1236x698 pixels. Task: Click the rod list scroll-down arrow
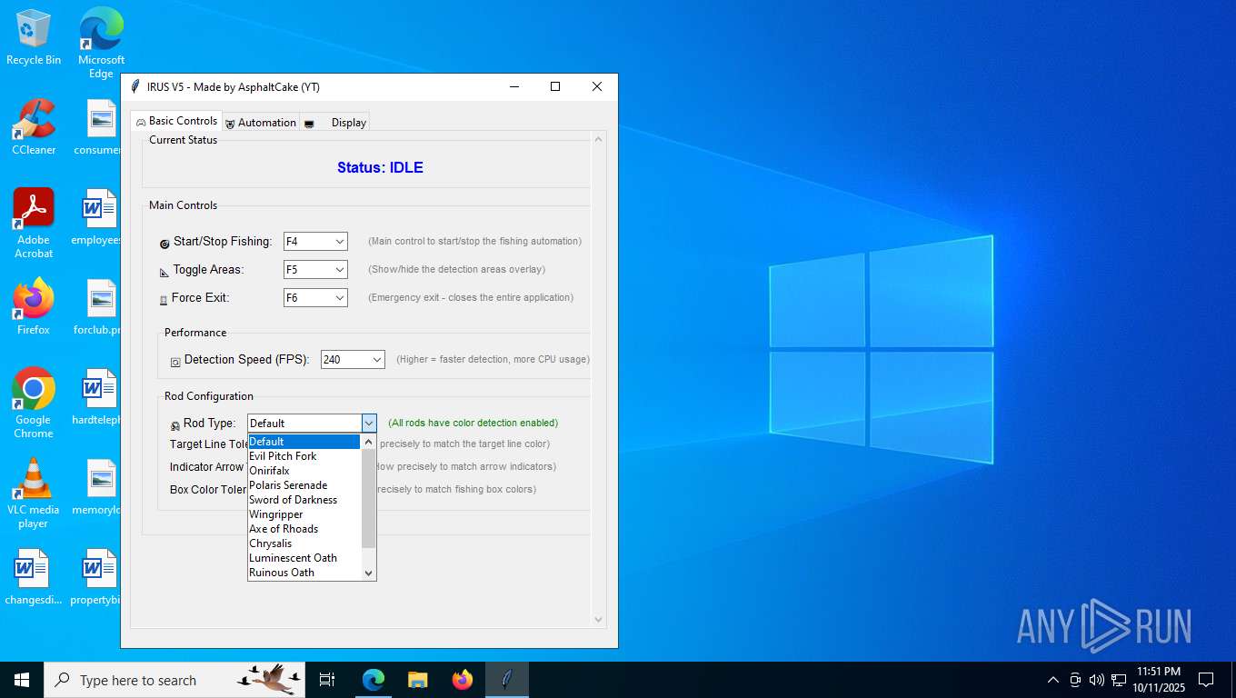point(368,573)
